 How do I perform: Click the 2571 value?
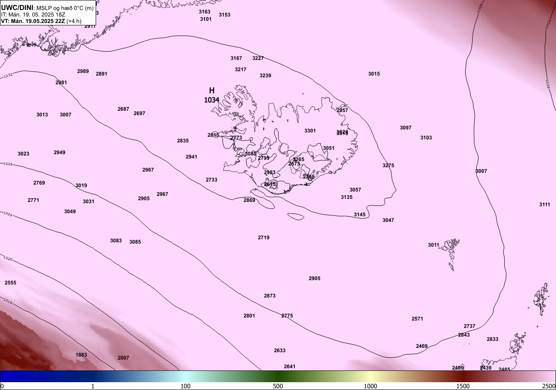[x=417, y=319]
